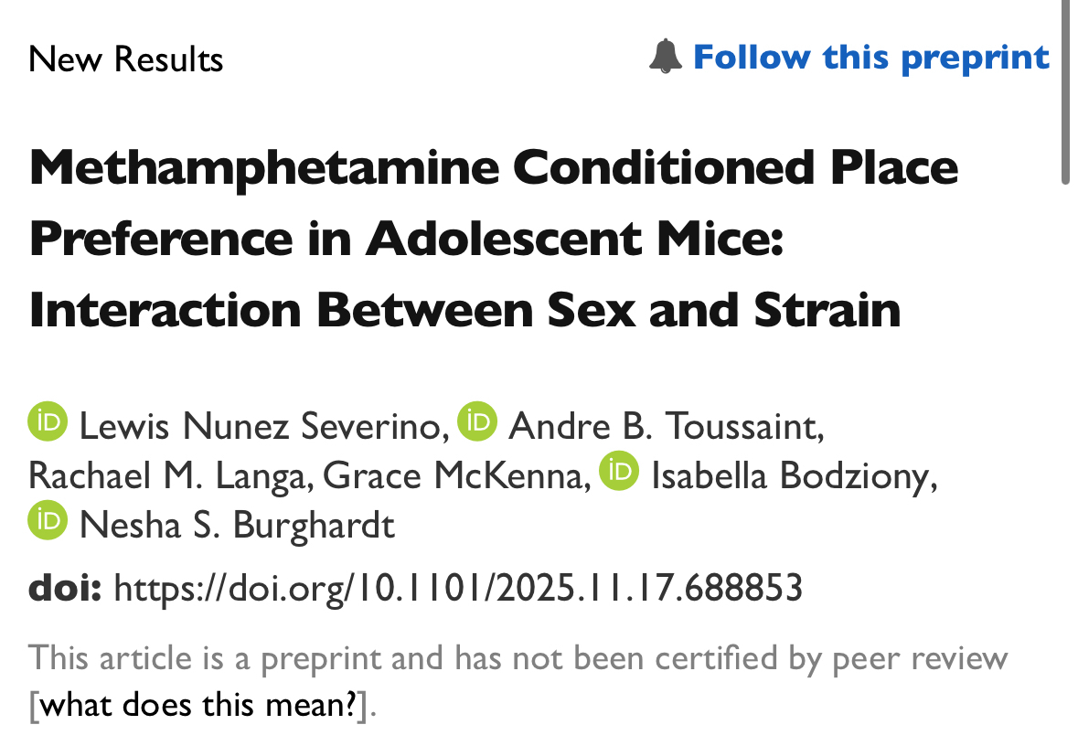Open author Nesha S. Burghardt

pyautogui.click(x=238, y=526)
